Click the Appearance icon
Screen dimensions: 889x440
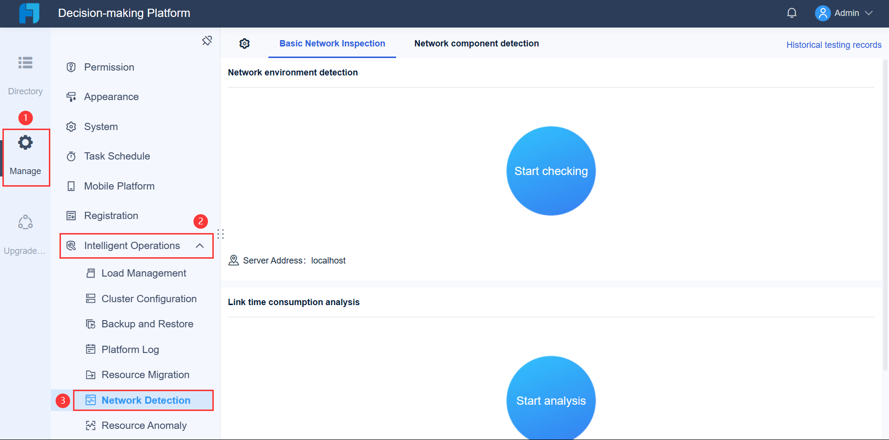71,97
